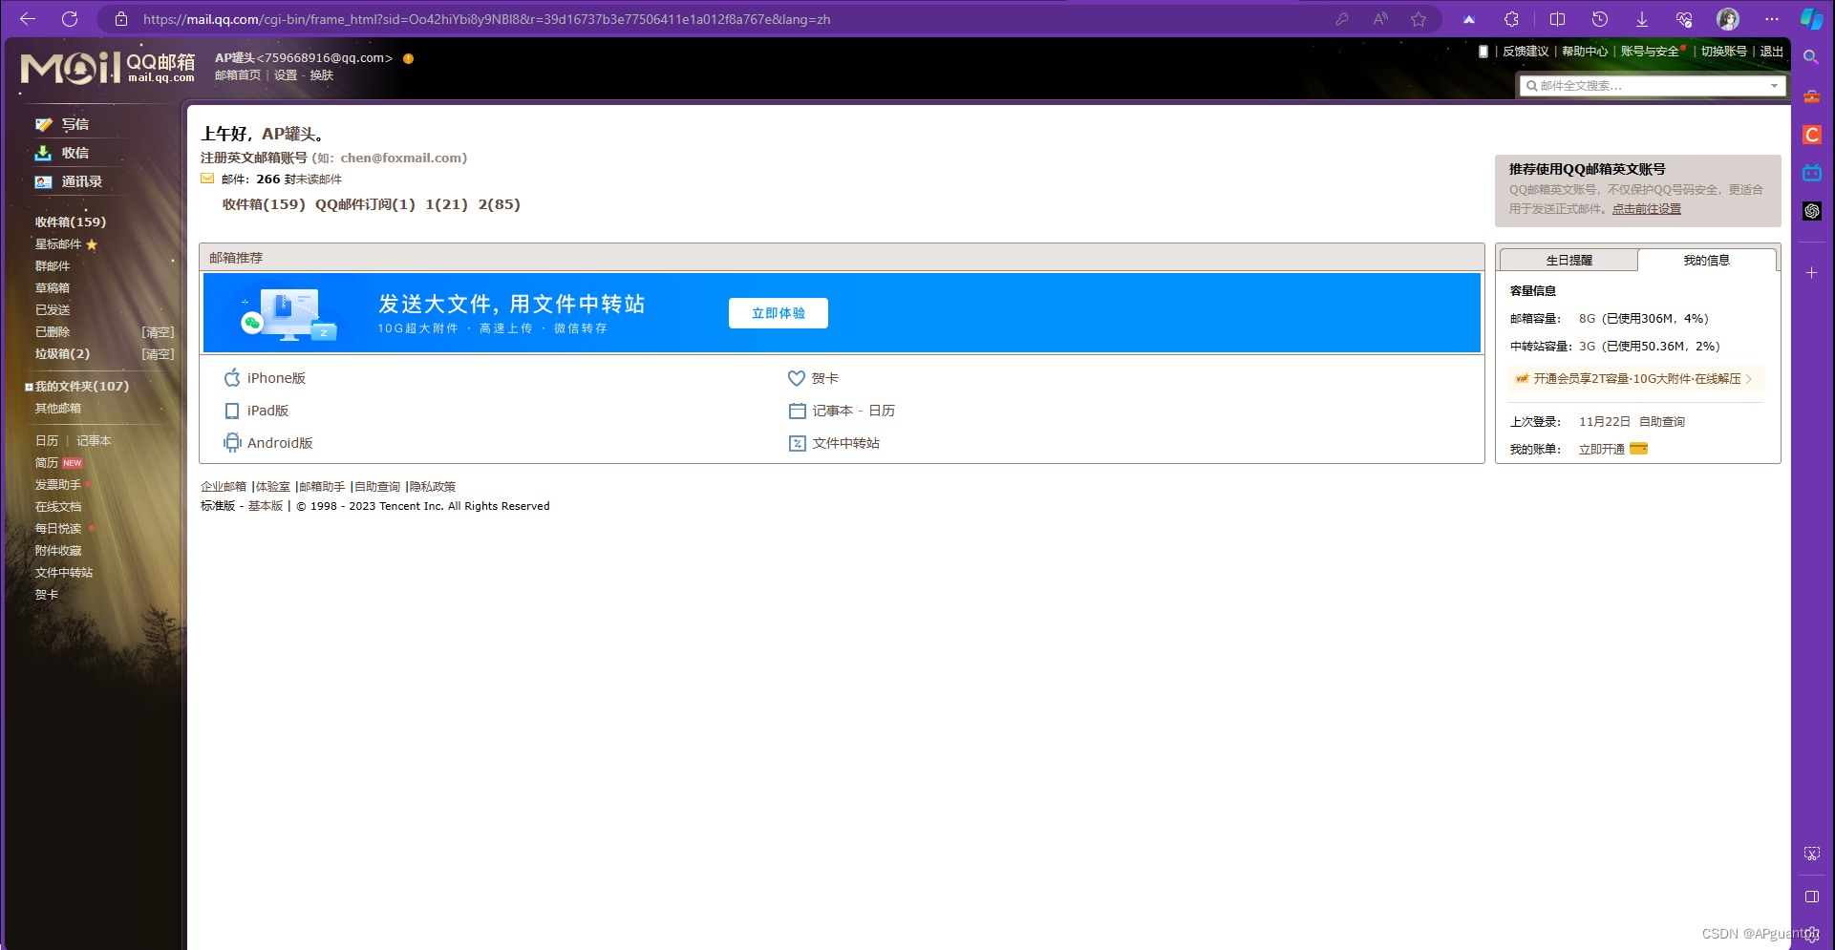Image resolution: width=1835 pixels, height=950 pixels.
Task: Click the 立即体验 button on the banner
Action: tap(779, 313)
